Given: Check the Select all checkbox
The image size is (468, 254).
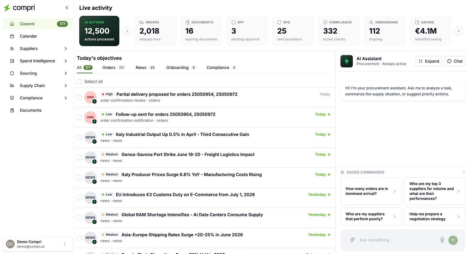Looking at the screenshot, I should [x=79, y=81].
